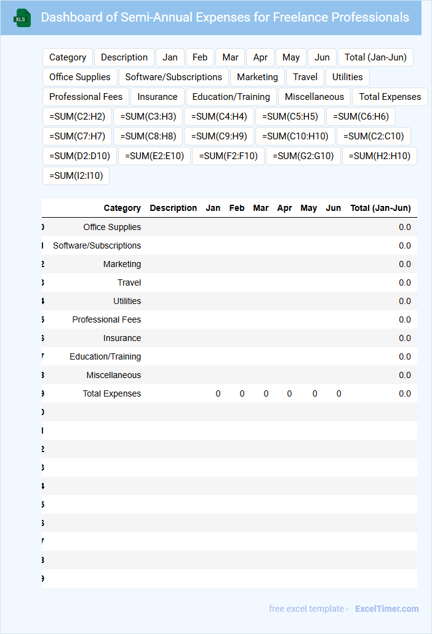The width and height of the screenshot is (432, 634).
Task: Click the =SUM(C8:H8) formula chip
Action: point(148,137)
